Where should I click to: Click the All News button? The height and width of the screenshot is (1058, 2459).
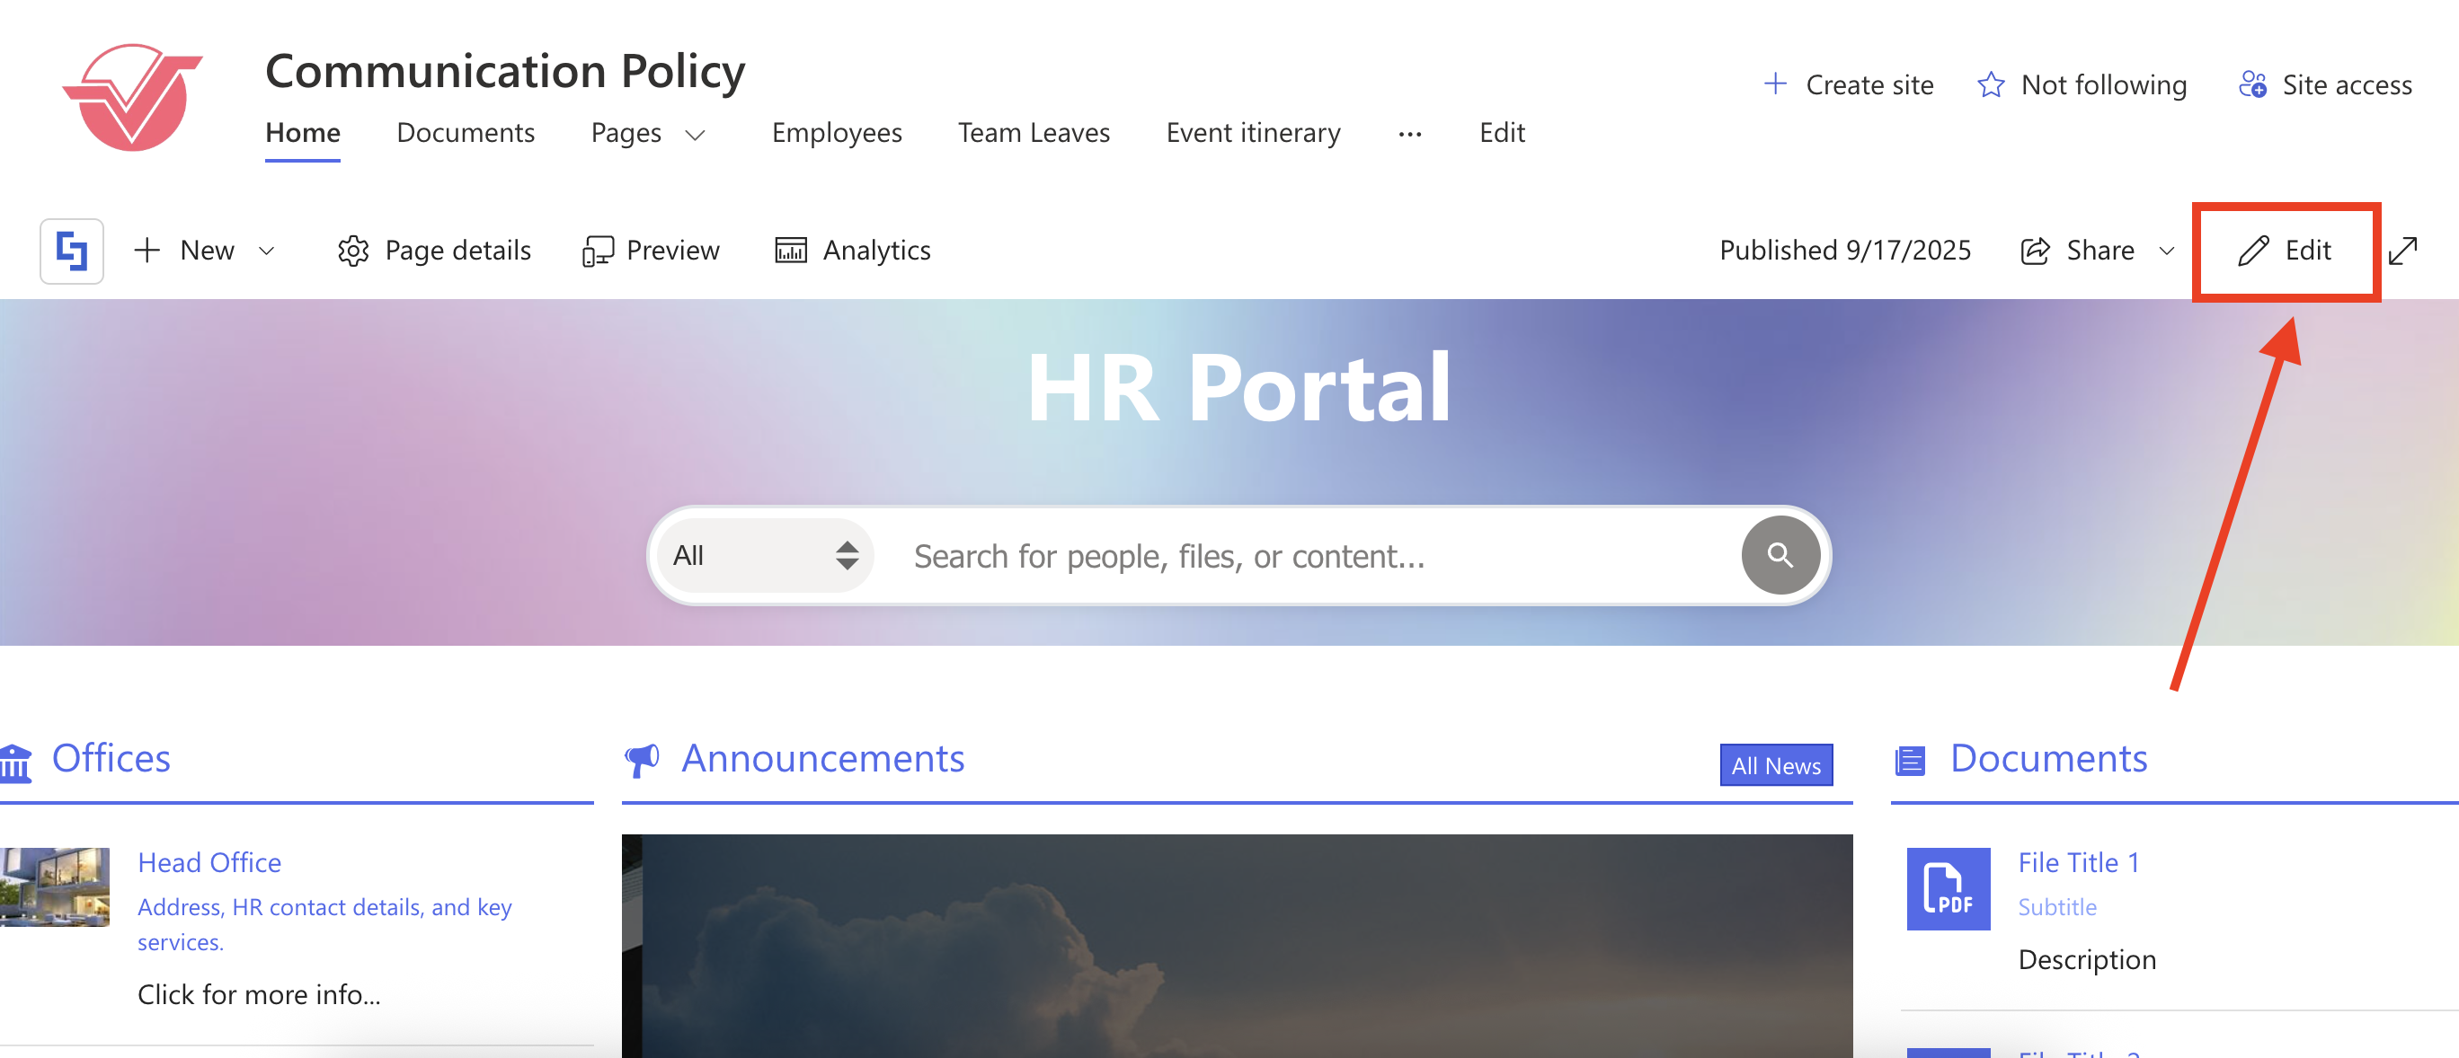(1776, 765)
